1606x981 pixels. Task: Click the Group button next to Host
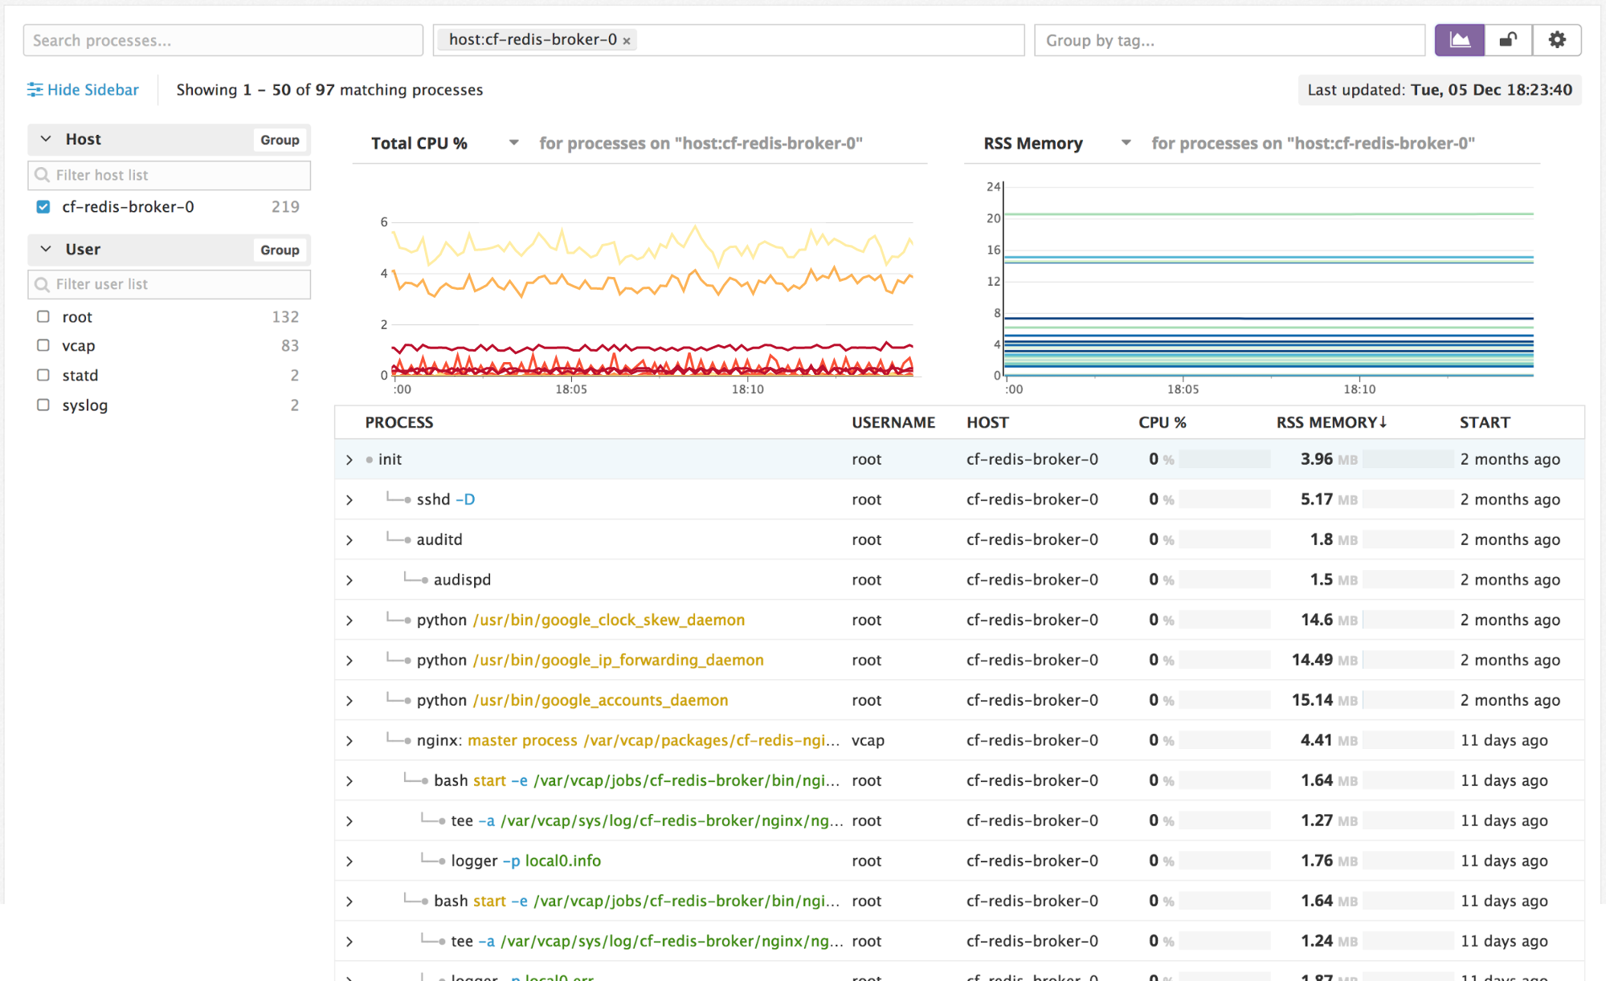pyautogui.click(x=279, y=139)
